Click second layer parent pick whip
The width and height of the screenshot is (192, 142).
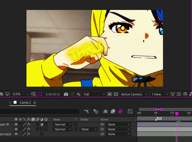coord(102,129)
